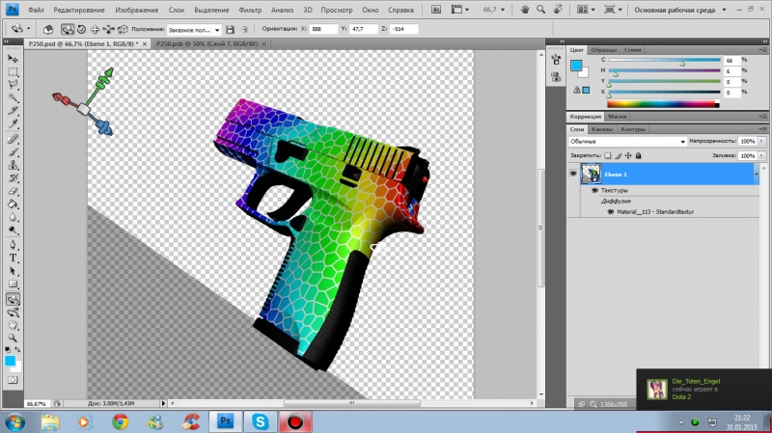Viewport: 772px width, 433px height.
Task: Open the 3D menu
Action: pyautogui.click(x=308, y=10)
